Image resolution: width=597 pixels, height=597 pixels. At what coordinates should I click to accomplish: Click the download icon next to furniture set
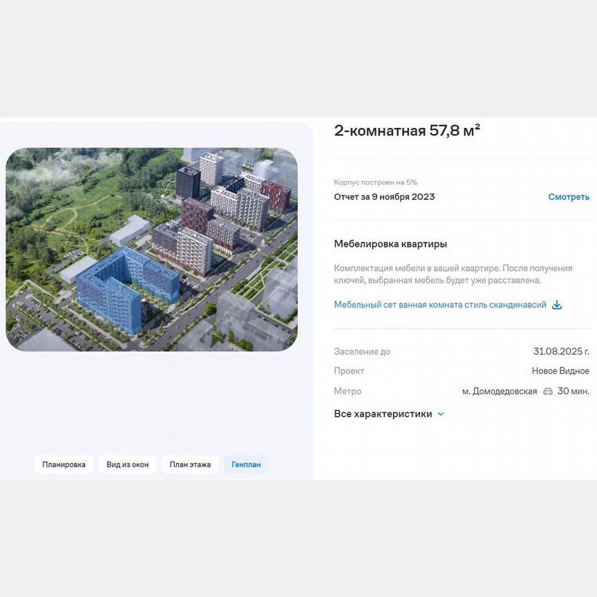click(557, 305)
